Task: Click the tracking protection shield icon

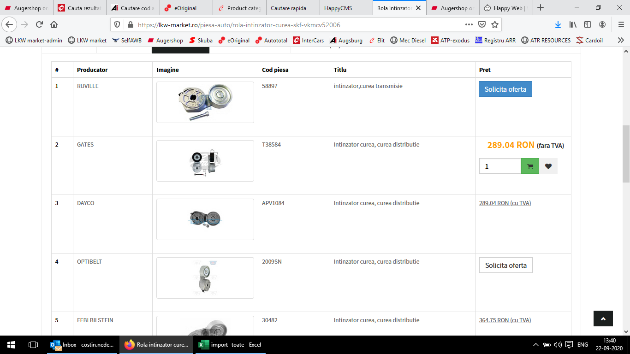Action: [x=117, y=24]
